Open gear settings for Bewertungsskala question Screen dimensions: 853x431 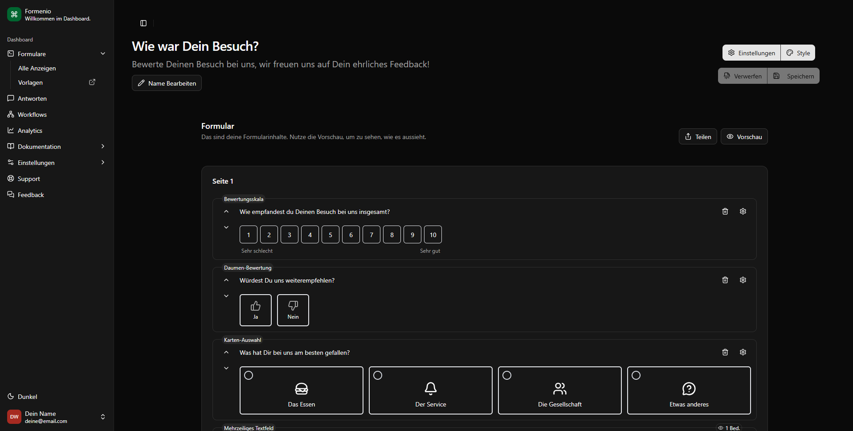pos(743,211)
